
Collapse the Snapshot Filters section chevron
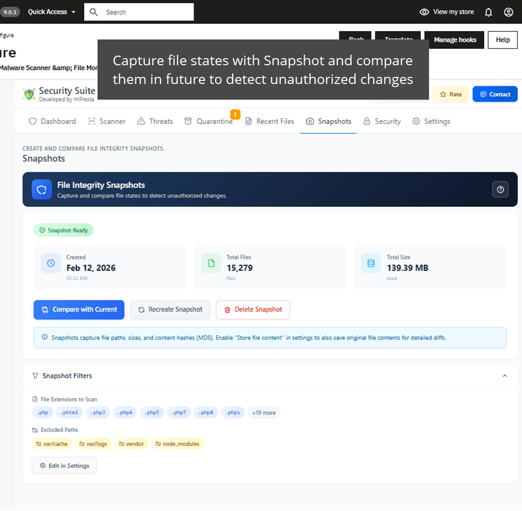coord(505,376)
